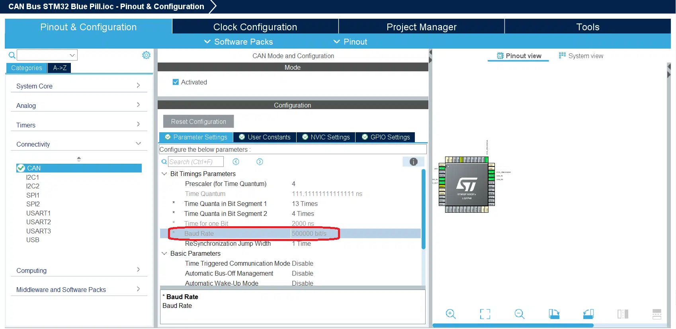Select SPI2 peripheral
The width and height of the screenshot is (676, 329).
33,204
